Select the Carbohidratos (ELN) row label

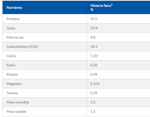click(22, 47)
